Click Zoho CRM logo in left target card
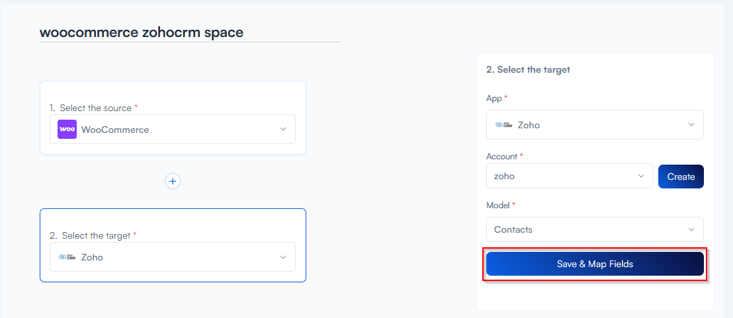 (x=67, y=257)
